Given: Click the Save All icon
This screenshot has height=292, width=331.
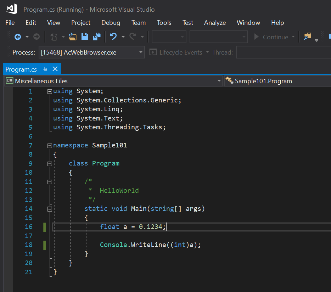Looking at the screenshot, I should point(96,37).
